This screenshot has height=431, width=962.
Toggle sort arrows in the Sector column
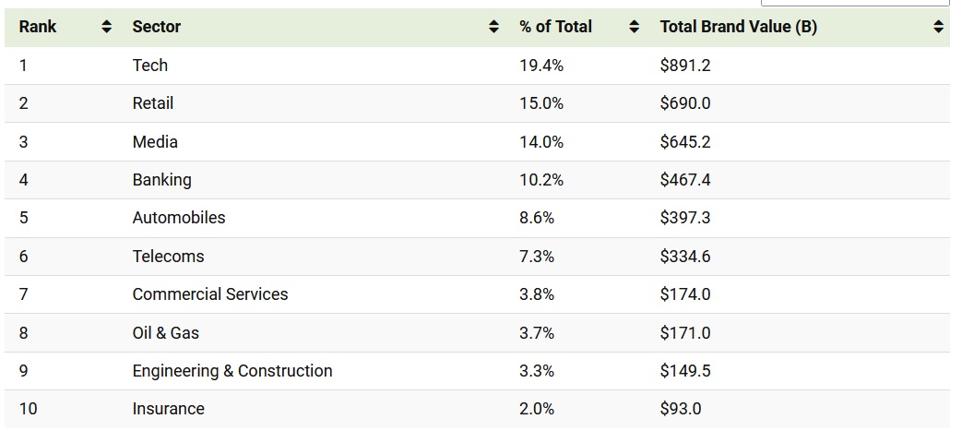point(493,28)
